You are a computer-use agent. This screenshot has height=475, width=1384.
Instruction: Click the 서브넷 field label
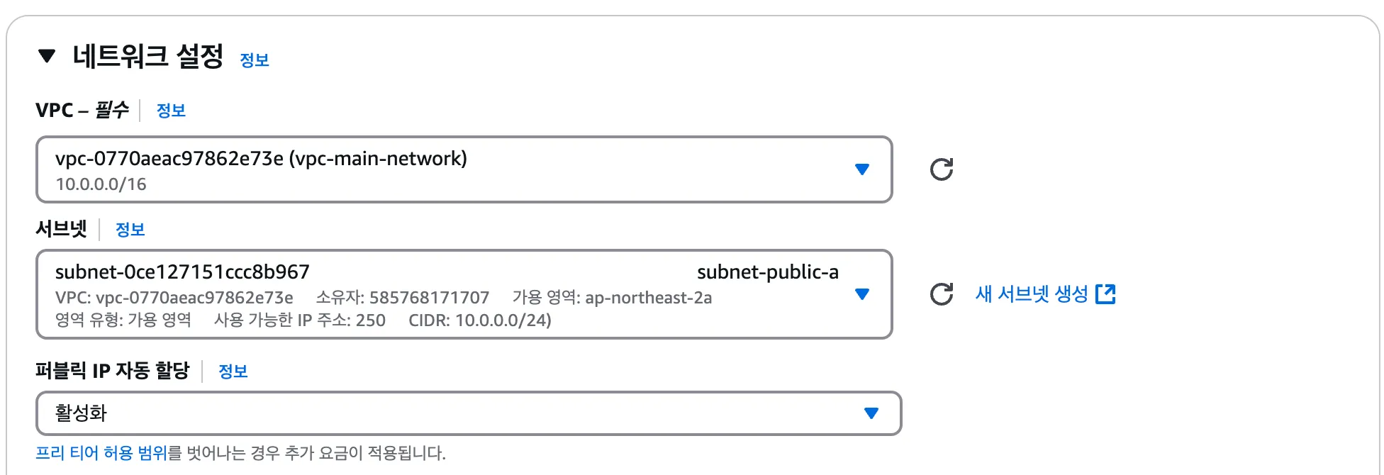click(61, 229)
